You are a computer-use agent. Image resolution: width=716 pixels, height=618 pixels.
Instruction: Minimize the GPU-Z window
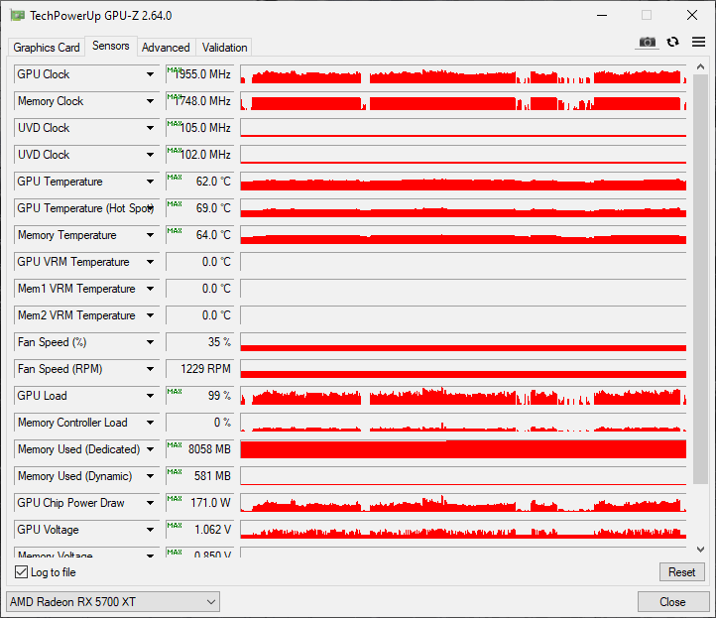pyautogui.click(x=602, y=15)
